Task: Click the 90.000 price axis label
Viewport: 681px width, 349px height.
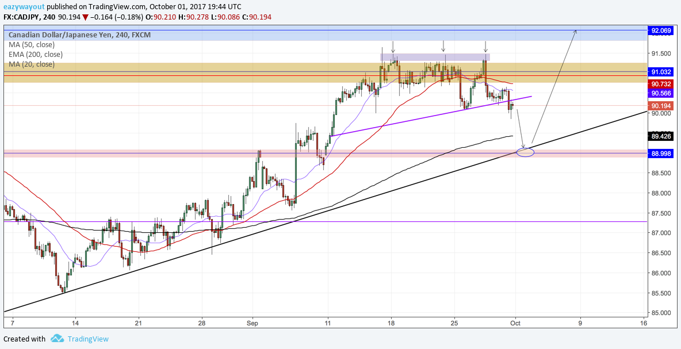Action: click(x=661, y=113)
